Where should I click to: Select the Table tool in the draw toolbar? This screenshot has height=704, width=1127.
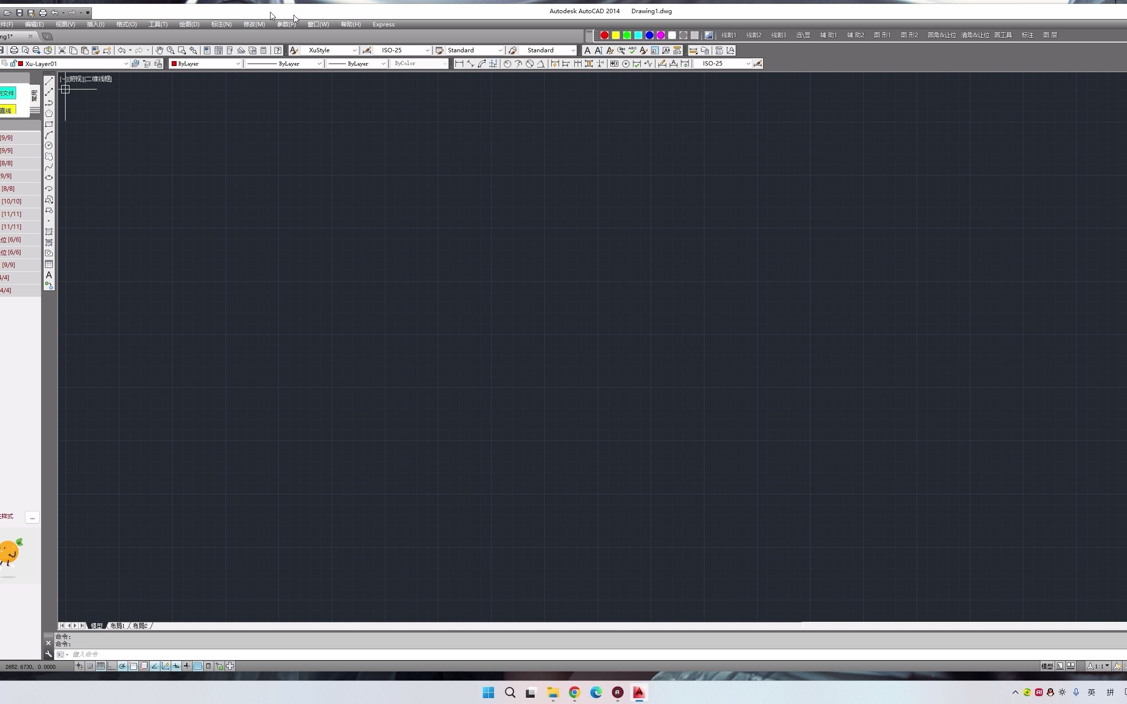49,264
